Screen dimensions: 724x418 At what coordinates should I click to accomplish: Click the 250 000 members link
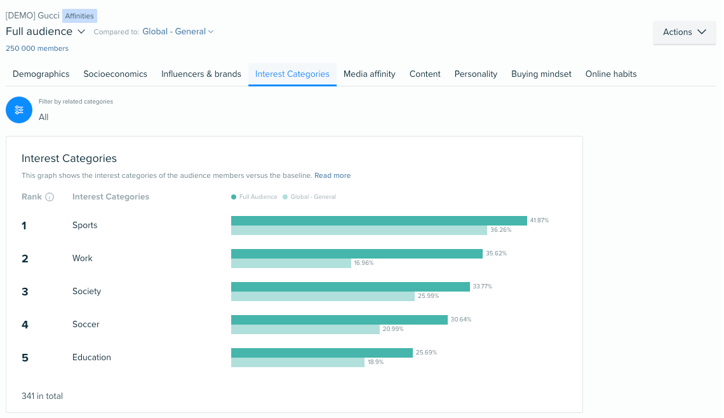click(x=37, y=48)
